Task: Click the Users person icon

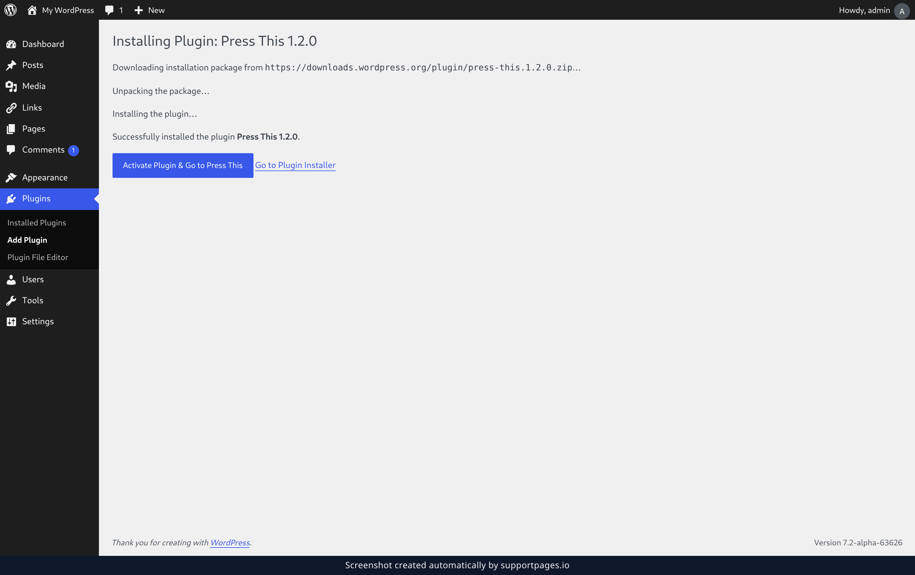Action: [11, 279]
